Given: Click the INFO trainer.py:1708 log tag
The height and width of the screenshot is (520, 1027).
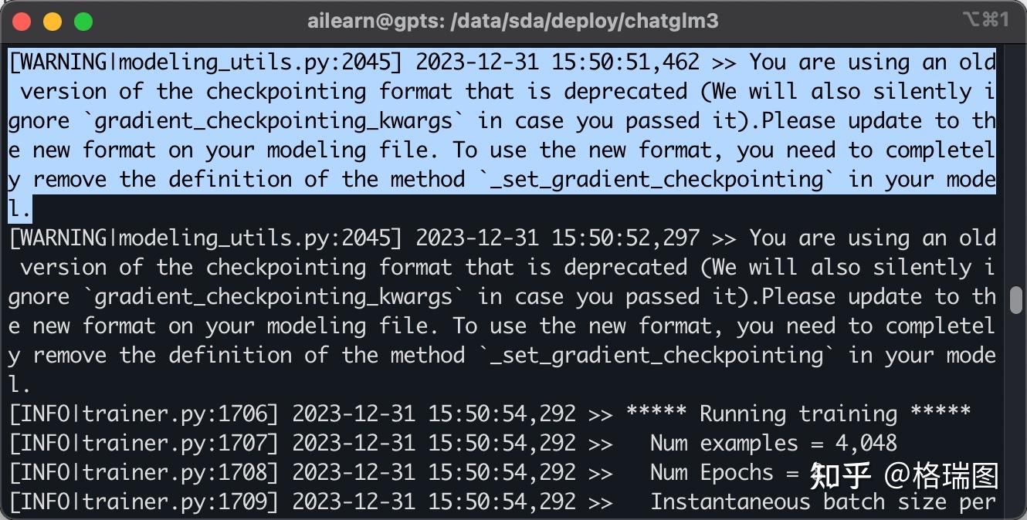Looking at the screenshot, I should [x=144, y=472].
